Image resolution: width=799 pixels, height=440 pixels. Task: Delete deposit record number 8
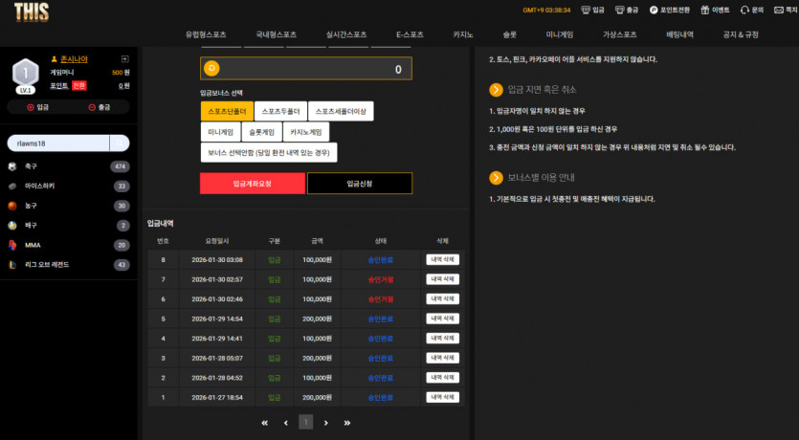pyautogui.click(x=442, y=260)
